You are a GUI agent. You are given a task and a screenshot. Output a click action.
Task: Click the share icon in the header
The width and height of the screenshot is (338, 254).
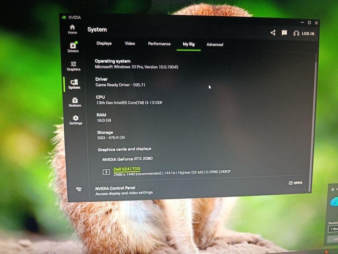coord(273,33)
